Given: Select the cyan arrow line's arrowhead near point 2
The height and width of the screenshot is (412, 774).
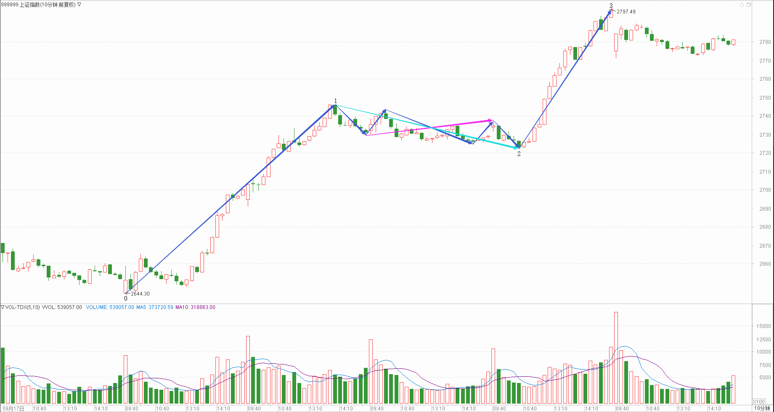Looking at the screenshot, I should 516,147.
